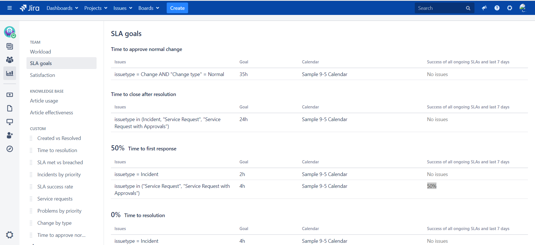Grab drag handle beside Time to resolution
The image size is (535, 245).
pos(31,150)
